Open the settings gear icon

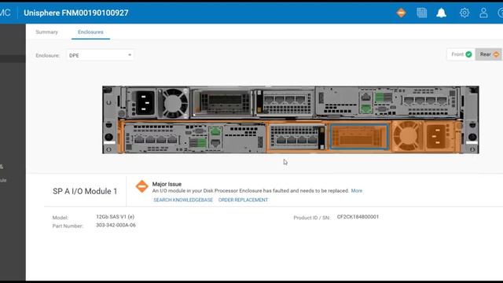[x=464, y=13]
